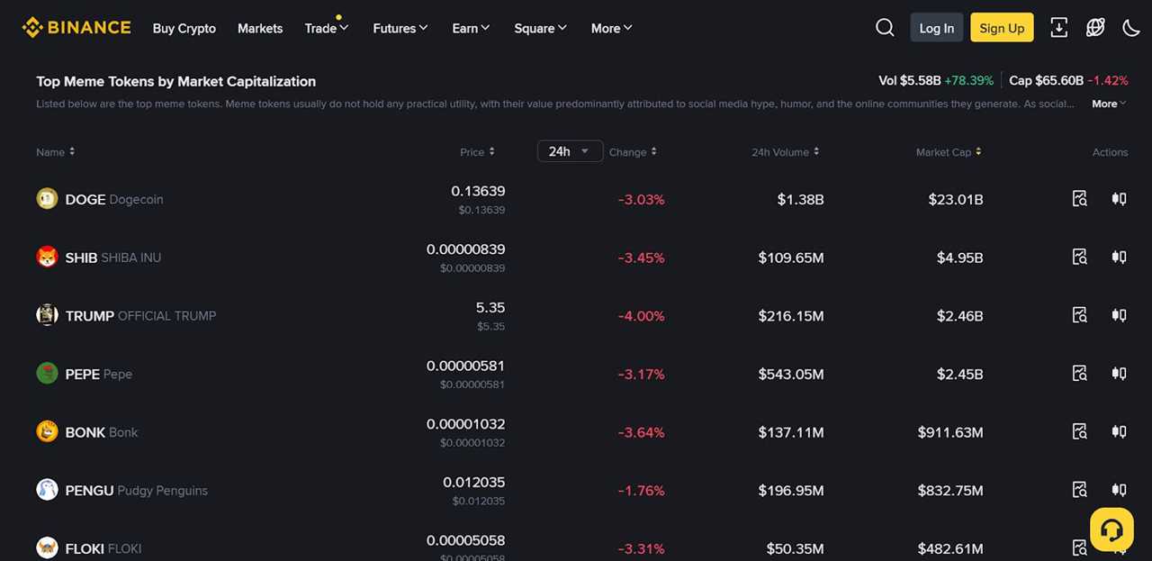
Task: Open the search icon
Action: [x=885, y=27]
